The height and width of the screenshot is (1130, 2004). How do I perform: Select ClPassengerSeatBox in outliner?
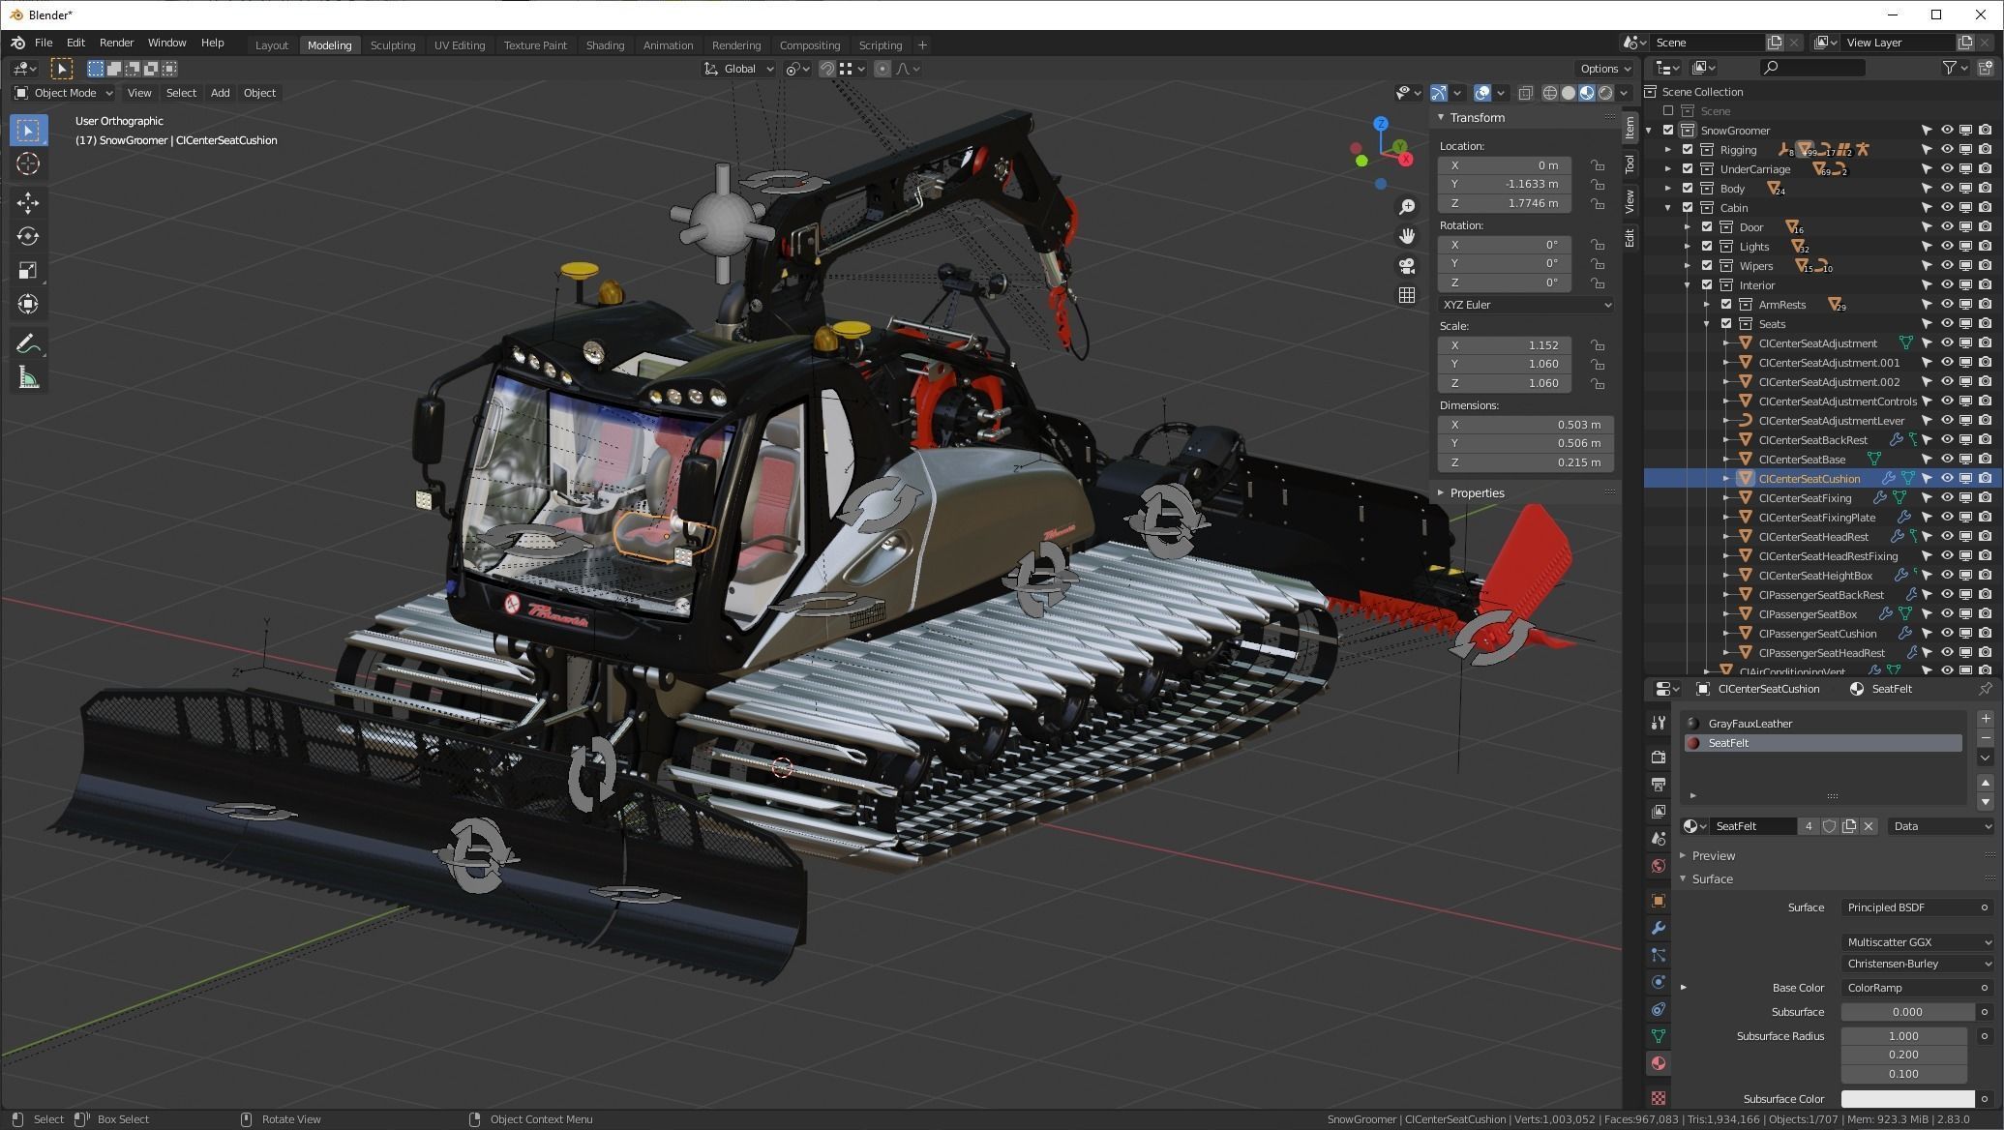(1808, 614)
